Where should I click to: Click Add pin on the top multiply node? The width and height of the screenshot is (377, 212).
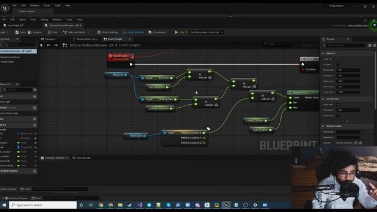tap(205, 78)
